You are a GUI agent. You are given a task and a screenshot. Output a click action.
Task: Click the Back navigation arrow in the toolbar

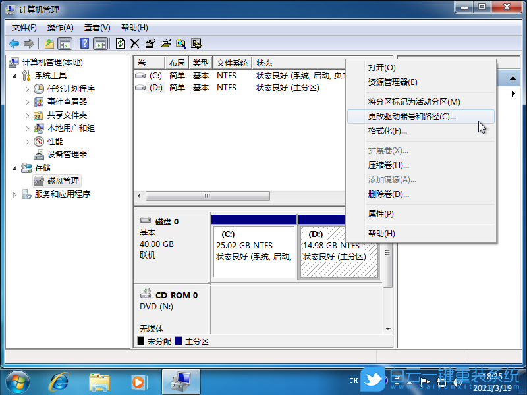tap(13, 43)
